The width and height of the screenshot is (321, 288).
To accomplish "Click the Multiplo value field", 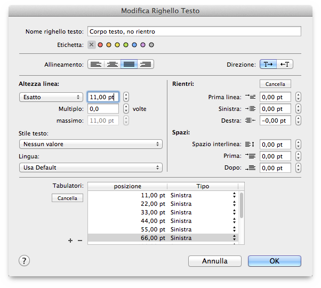I will coord(103,109).
